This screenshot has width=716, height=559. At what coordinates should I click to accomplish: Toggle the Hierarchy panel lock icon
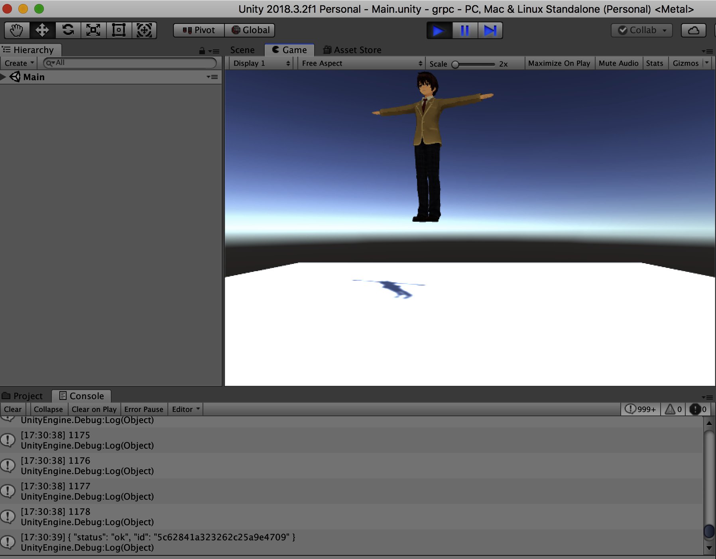(202, 51)
